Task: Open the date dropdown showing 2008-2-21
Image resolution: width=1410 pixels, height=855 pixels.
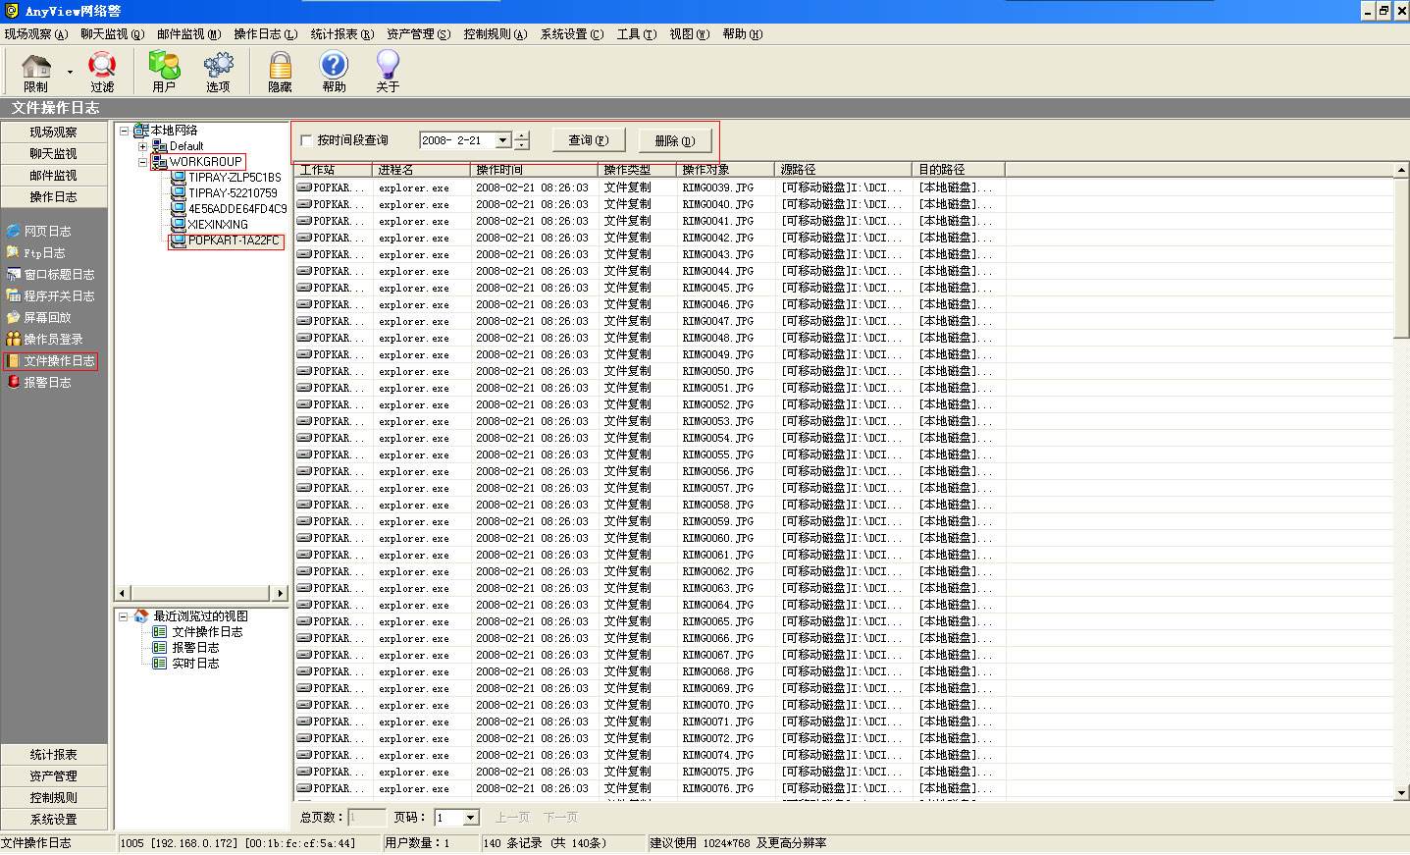Action: 502,141
